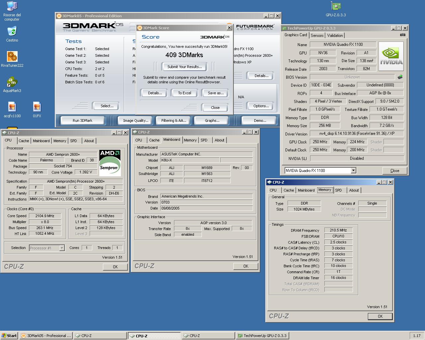Switch to TechPowerUp GPU-Z taskbar item
Screen dimensions: 425x340
262,336
